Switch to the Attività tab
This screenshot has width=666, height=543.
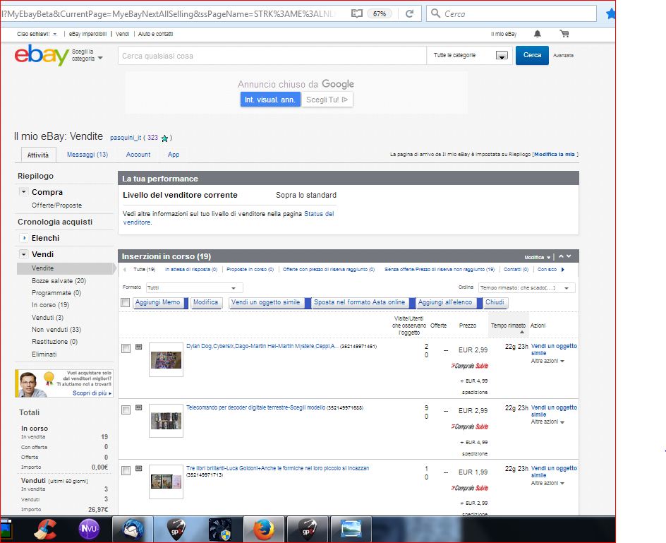(x=38, y=155)
